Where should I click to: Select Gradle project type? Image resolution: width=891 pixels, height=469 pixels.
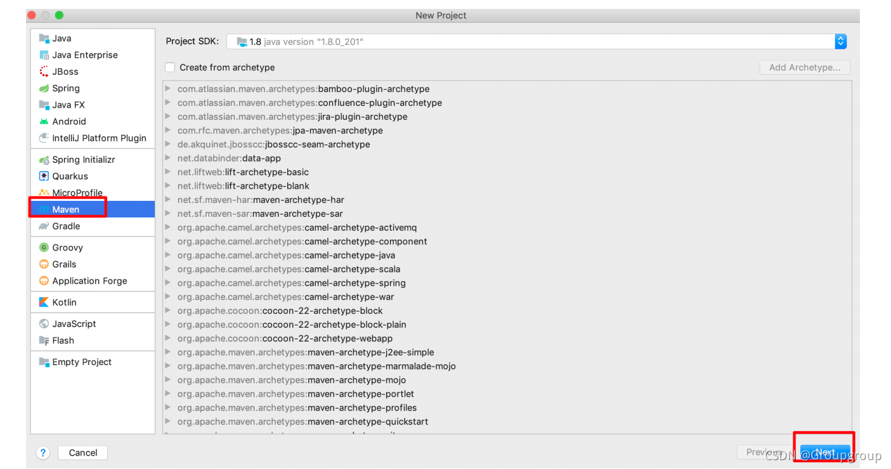click(93, 226)
